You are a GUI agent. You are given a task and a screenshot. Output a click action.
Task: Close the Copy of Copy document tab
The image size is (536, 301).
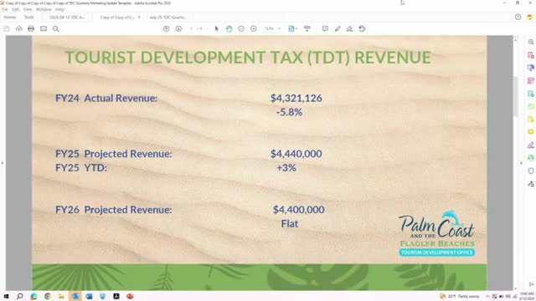point(139,17)
